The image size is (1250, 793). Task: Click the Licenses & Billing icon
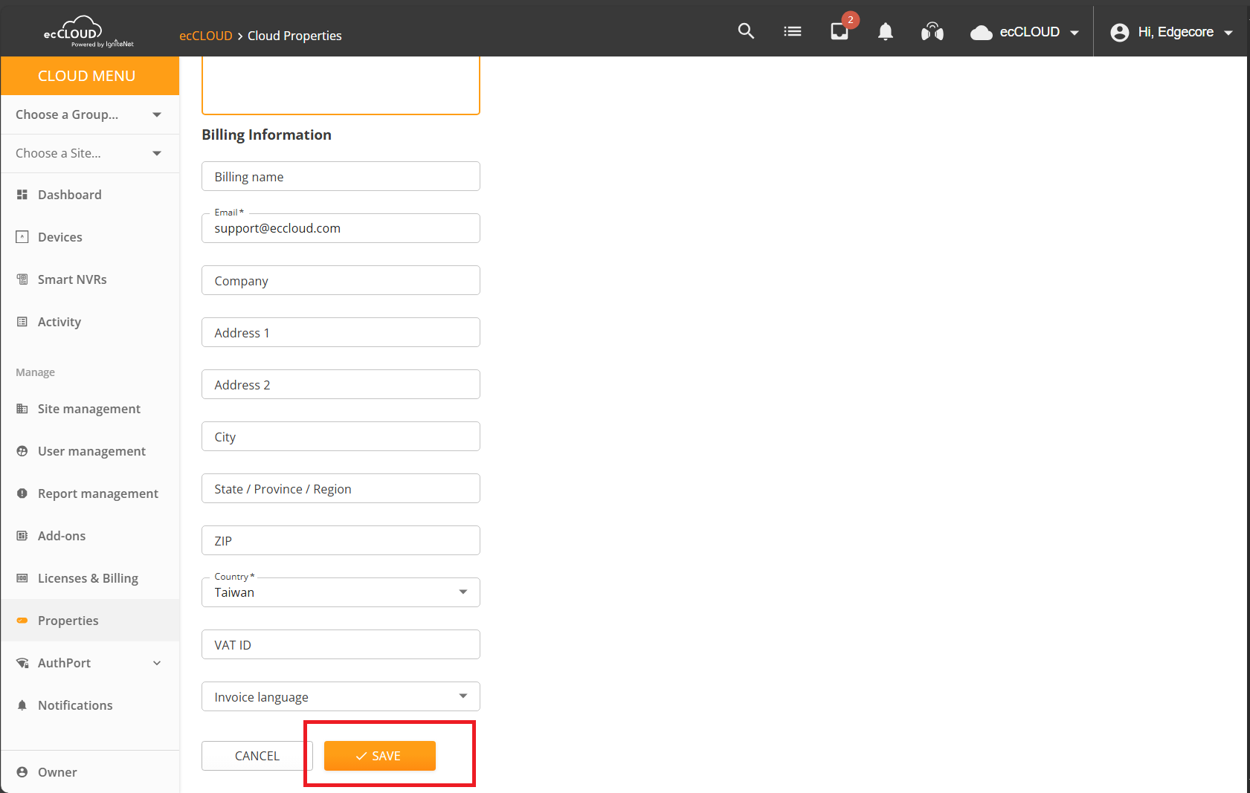point(22,578)
